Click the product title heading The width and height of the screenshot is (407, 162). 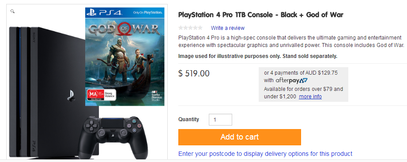coord(261,14)
